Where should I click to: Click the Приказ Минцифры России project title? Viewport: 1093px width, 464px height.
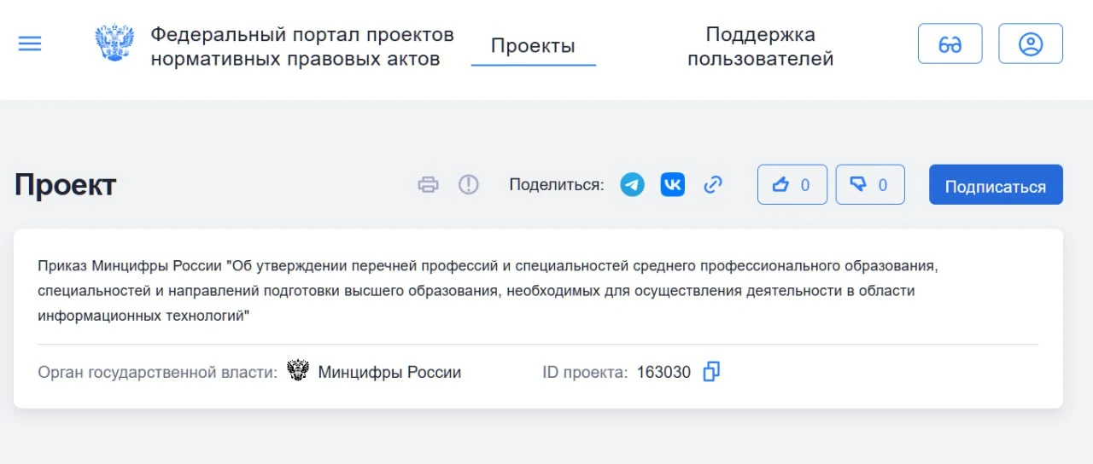pos(487,291)
